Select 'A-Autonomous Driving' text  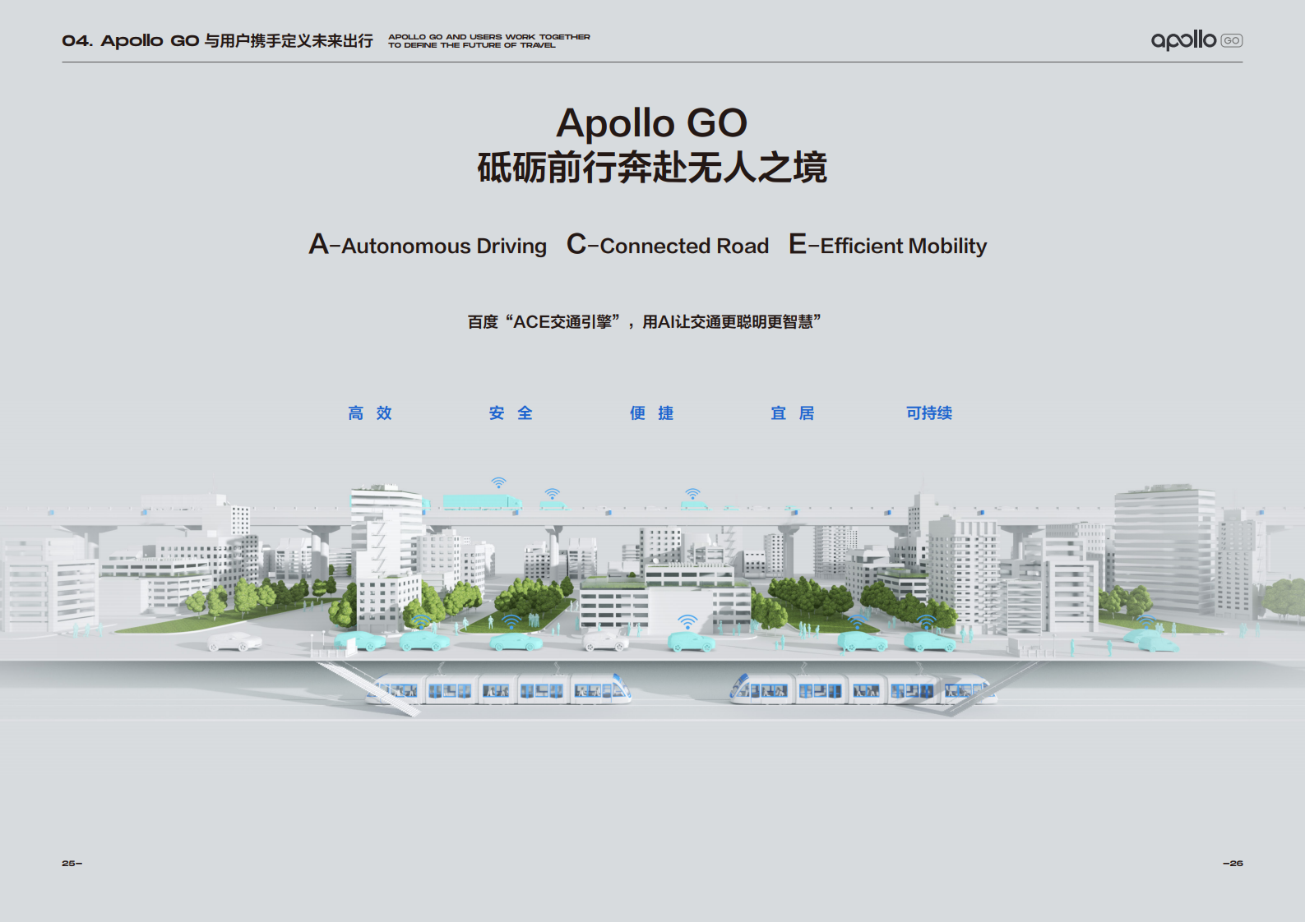(428, 245)
